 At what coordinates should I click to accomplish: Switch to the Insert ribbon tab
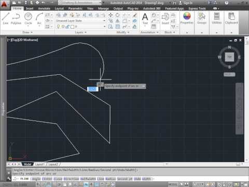(30, 8)
